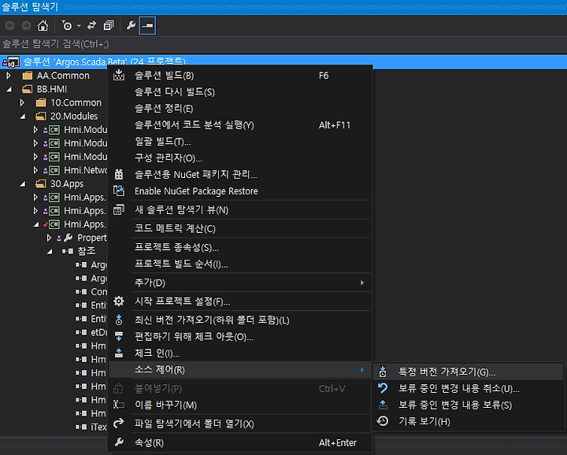Choose 솔루션 다시 빌드(S)
Image resolution: width=567 pixels, height=455 pixels.
tap(241, 92)
